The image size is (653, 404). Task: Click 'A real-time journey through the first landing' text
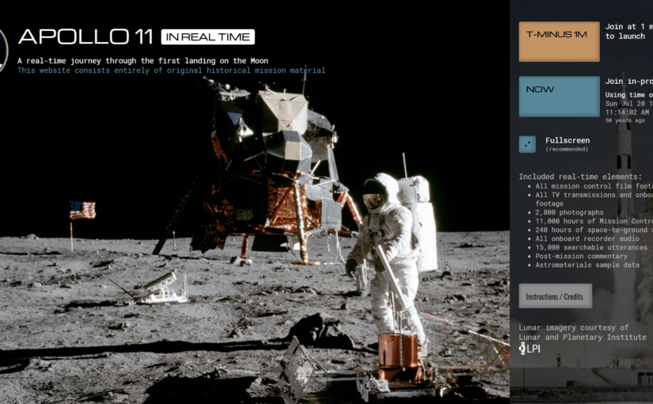tap(142, 61)
